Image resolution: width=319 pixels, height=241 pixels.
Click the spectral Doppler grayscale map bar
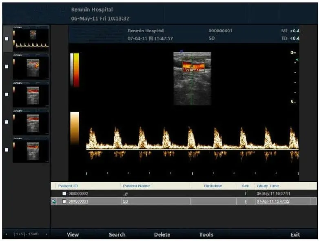pyautogui.click(x=75, y=127)
